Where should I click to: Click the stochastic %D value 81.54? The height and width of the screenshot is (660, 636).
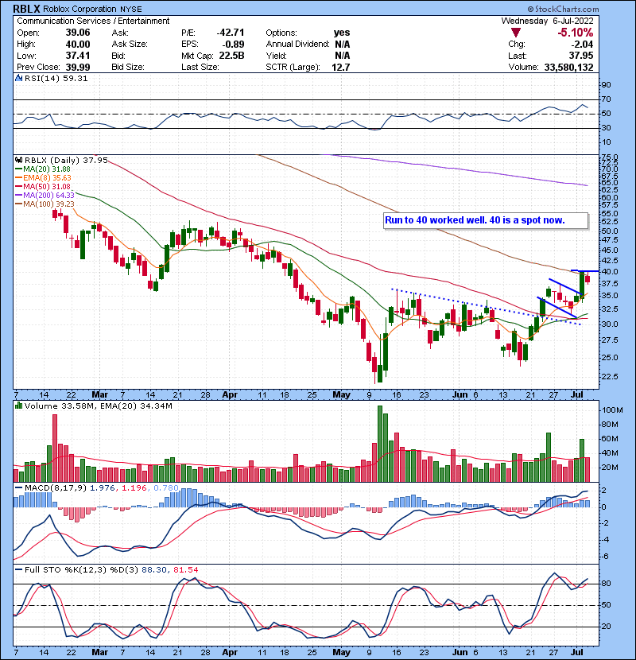tap(185, 569)
